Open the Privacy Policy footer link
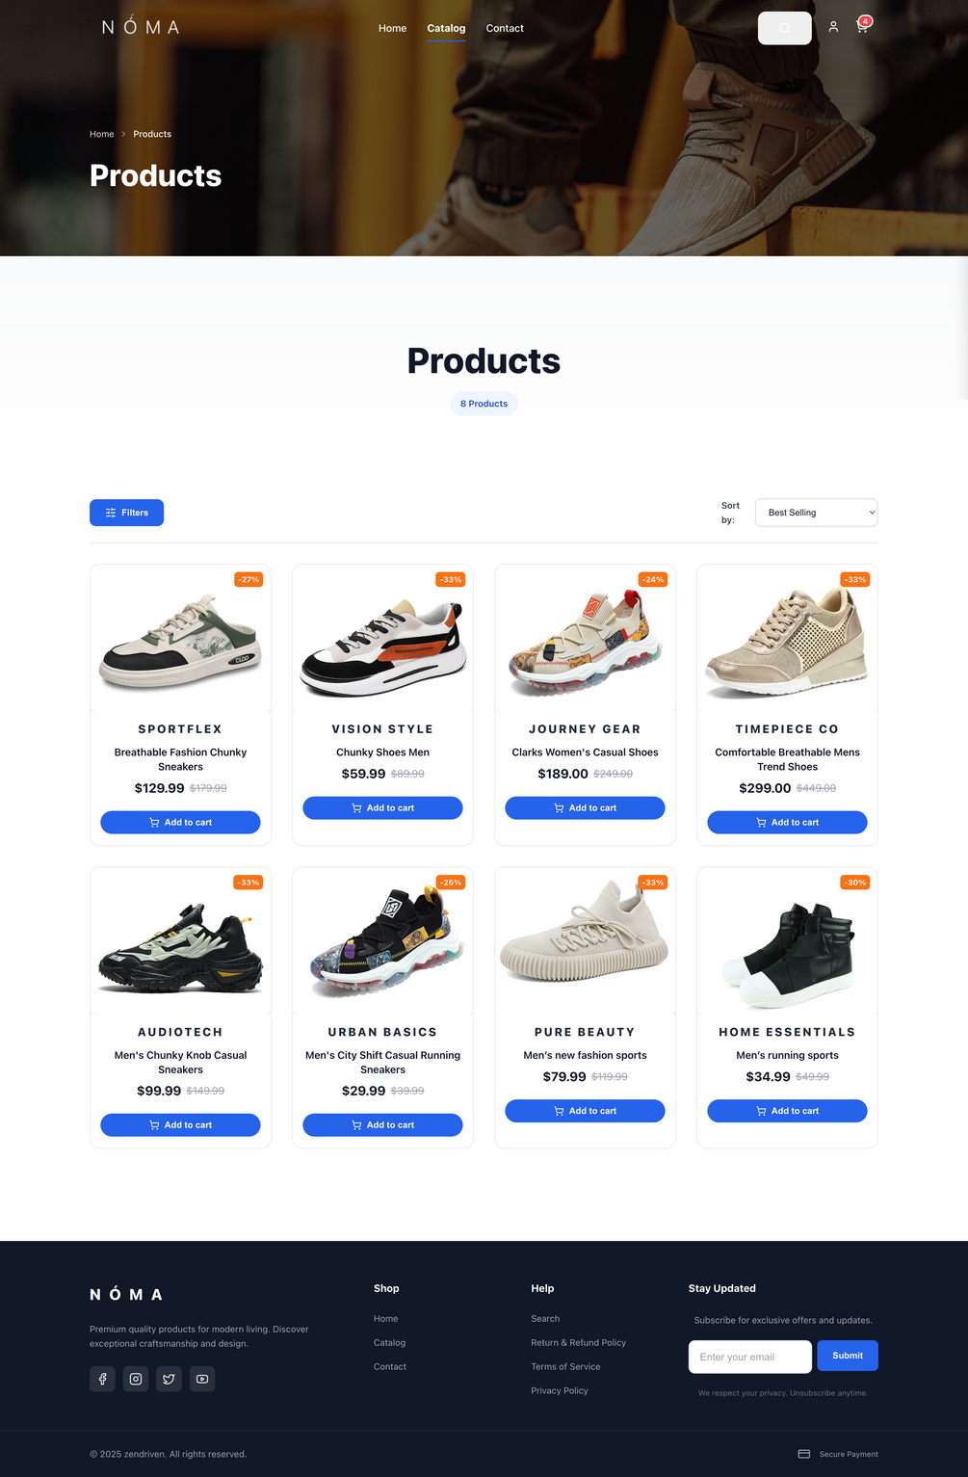 559,1390
